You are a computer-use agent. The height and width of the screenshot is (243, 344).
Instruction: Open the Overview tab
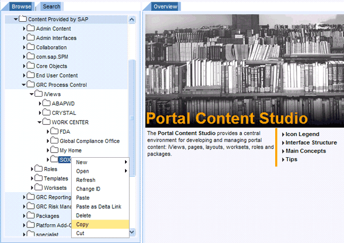(166, 6)
